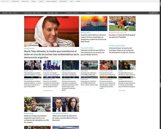Screen dimensions: 161x129
Task: Click the page vertical scrollbar
Action: point(160,64)
